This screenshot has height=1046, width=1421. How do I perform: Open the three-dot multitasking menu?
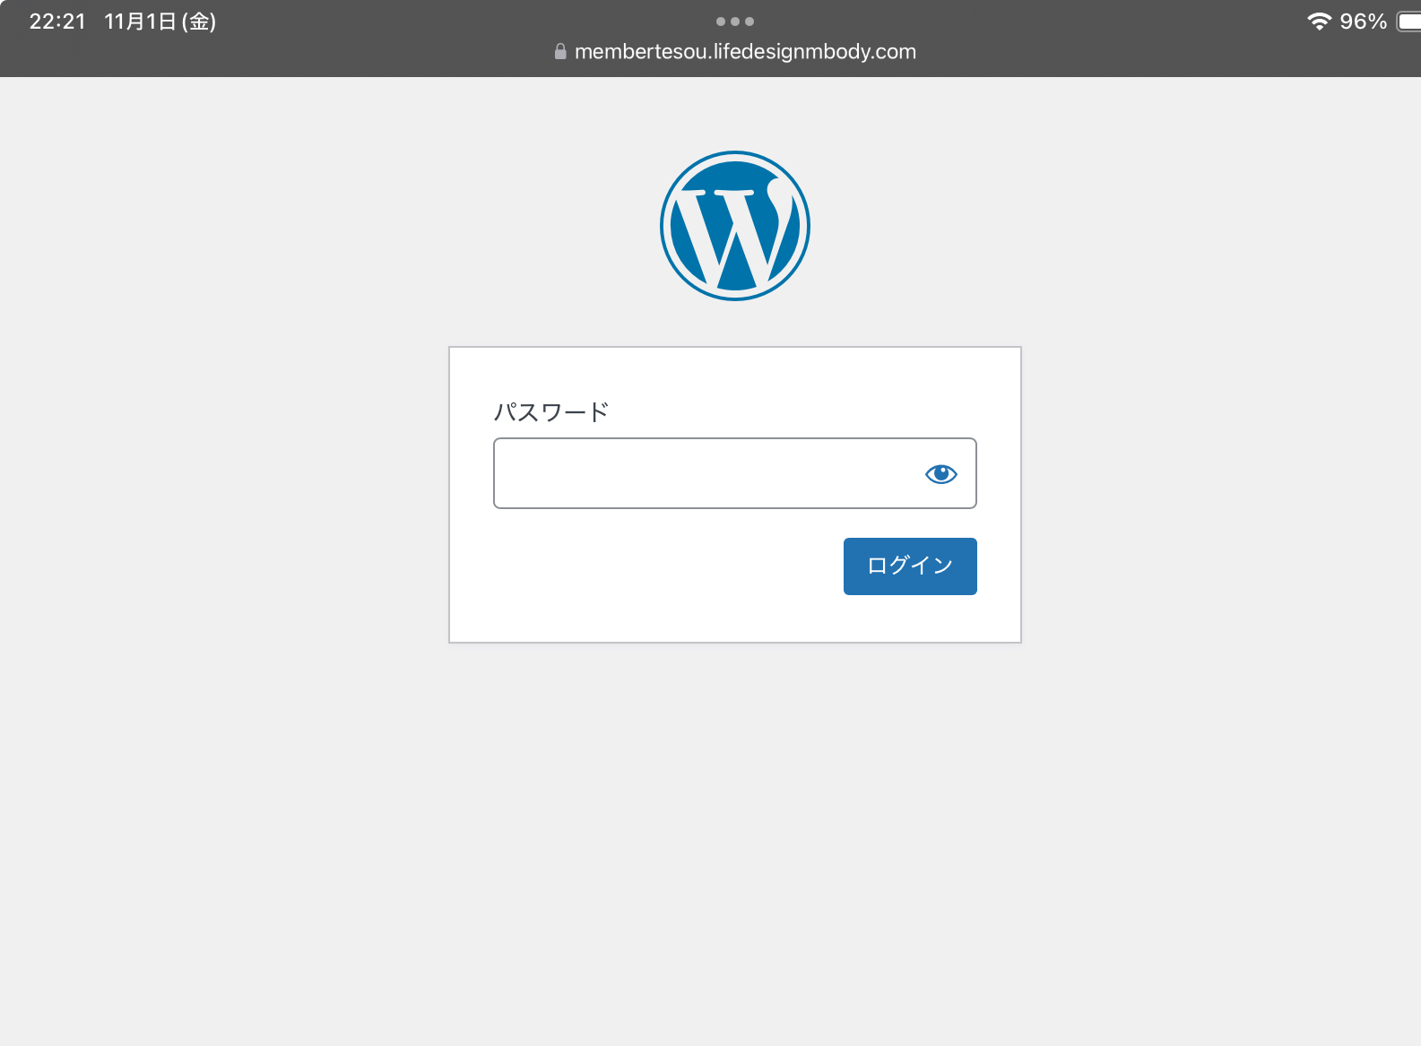[735, 22]
